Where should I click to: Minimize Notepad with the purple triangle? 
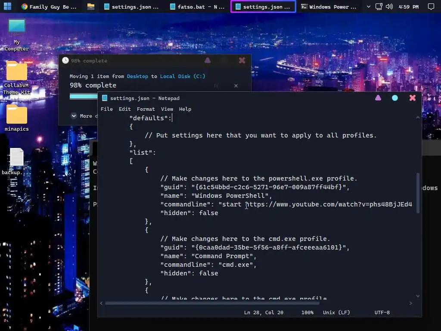(x=378, y=98)
